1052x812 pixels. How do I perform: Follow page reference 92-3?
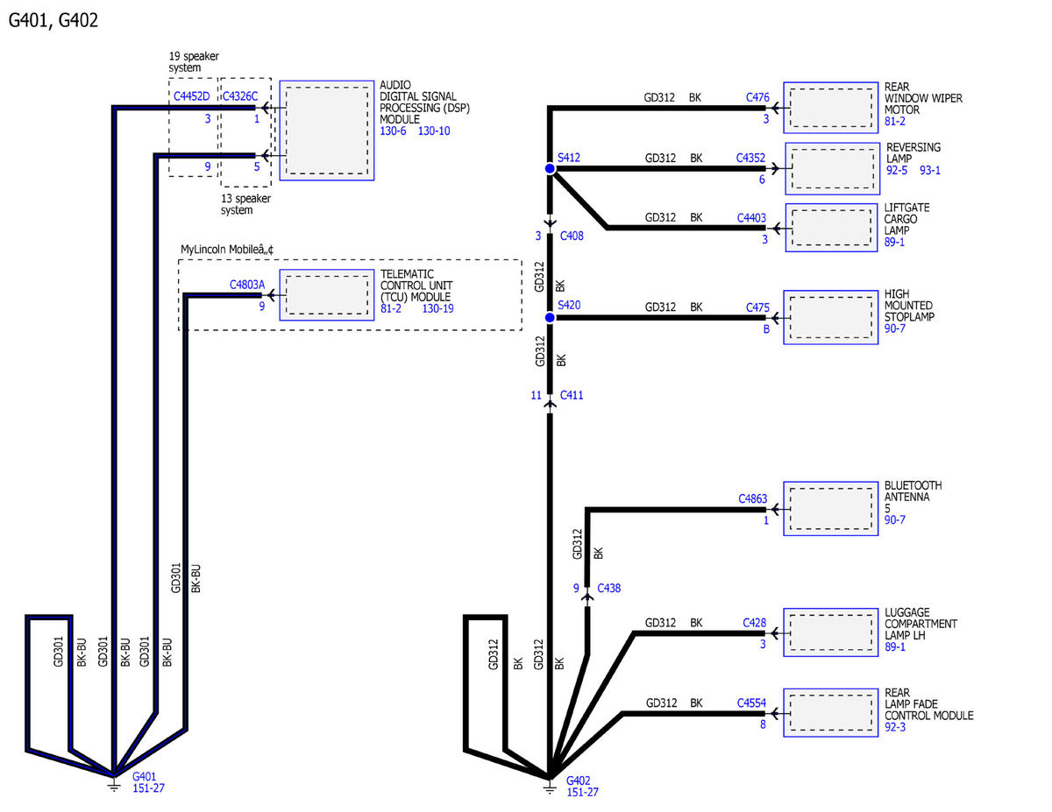point(895,727)
